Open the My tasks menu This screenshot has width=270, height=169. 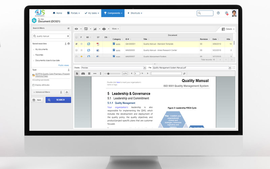point(91,13)
